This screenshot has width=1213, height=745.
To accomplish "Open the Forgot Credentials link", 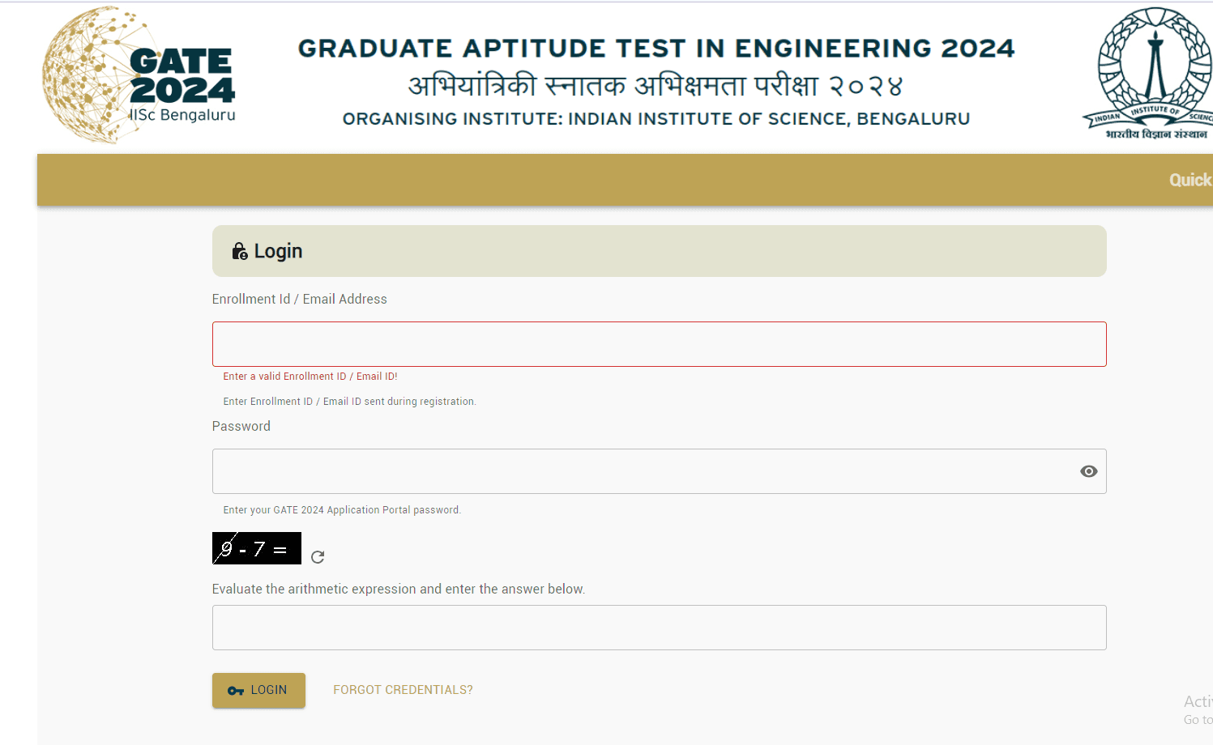I will (403, 690).
